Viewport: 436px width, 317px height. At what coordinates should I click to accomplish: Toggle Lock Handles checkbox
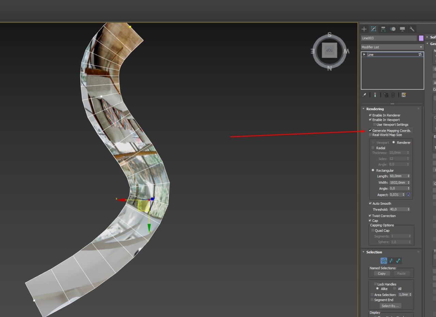(x=375, y=284)
